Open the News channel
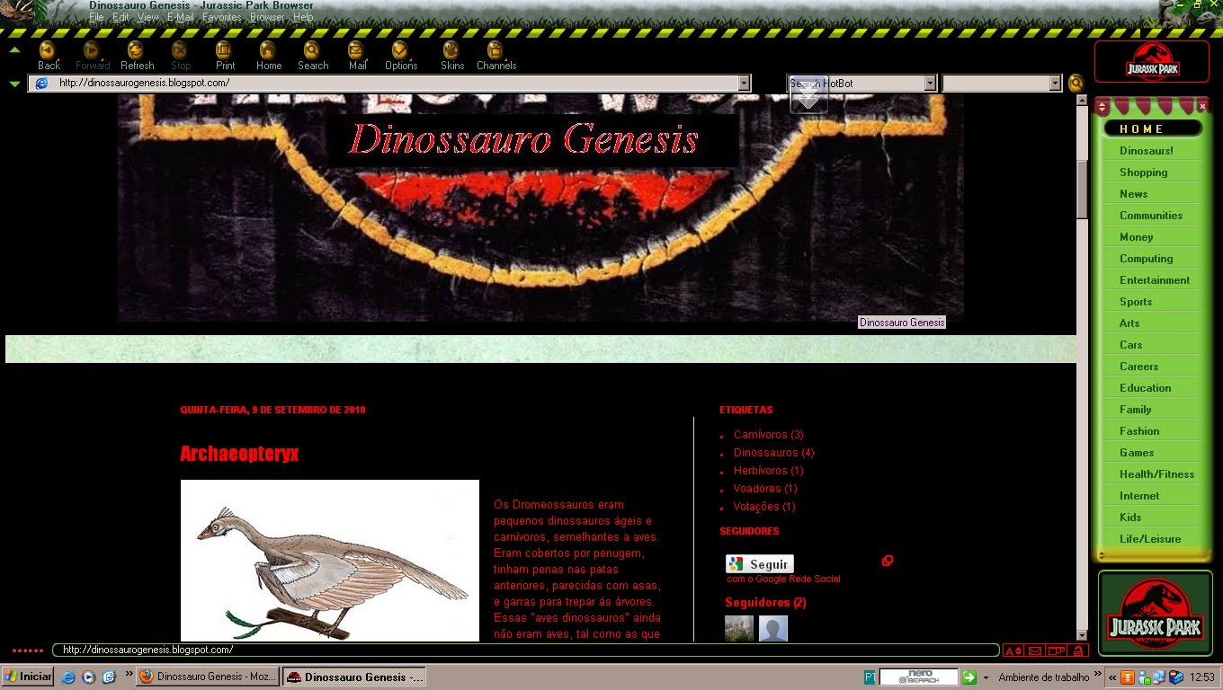This screenshot has height=690, width=1223. tap(1133, 194)
